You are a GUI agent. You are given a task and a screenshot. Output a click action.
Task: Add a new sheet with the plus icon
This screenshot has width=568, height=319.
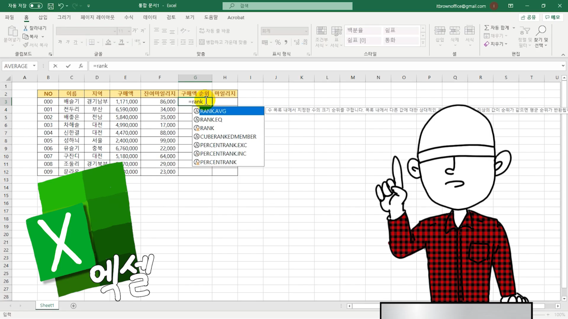point(73,306)
